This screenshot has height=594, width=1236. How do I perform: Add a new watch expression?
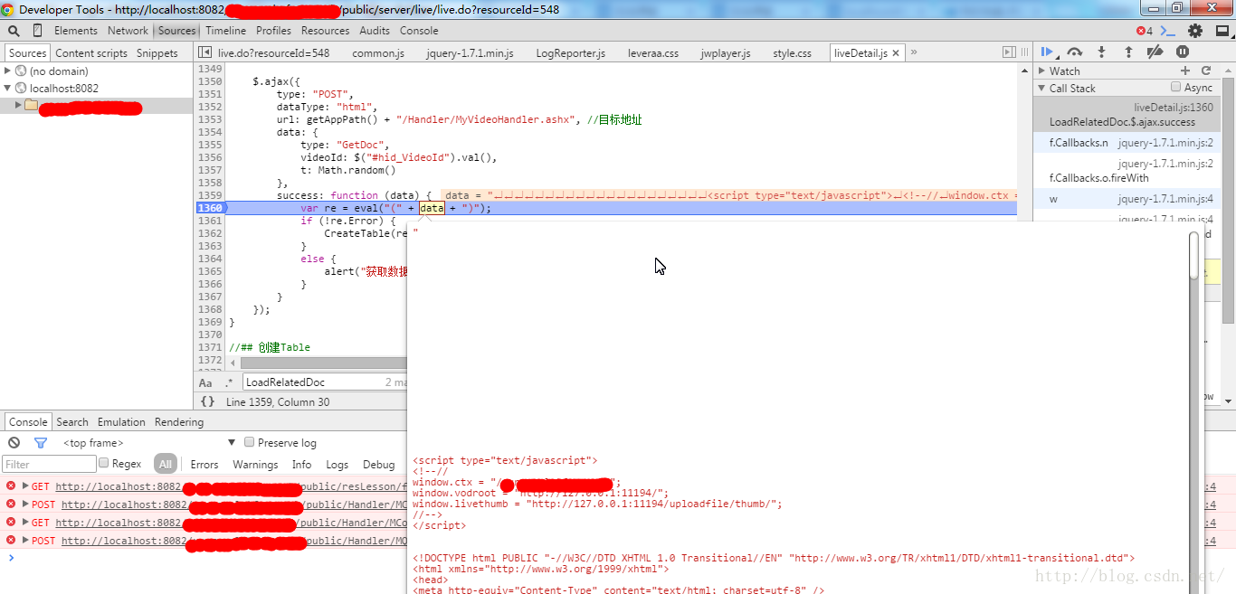click(1185, 71)
